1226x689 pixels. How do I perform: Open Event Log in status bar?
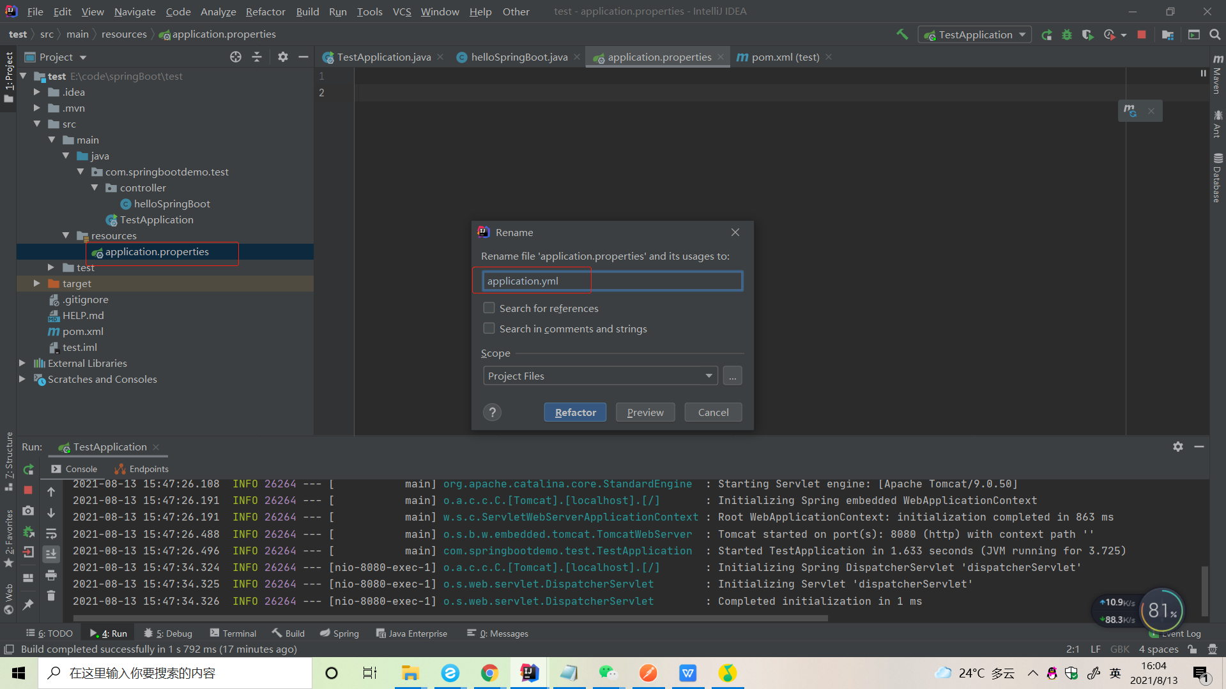[x=1176, y=633]
